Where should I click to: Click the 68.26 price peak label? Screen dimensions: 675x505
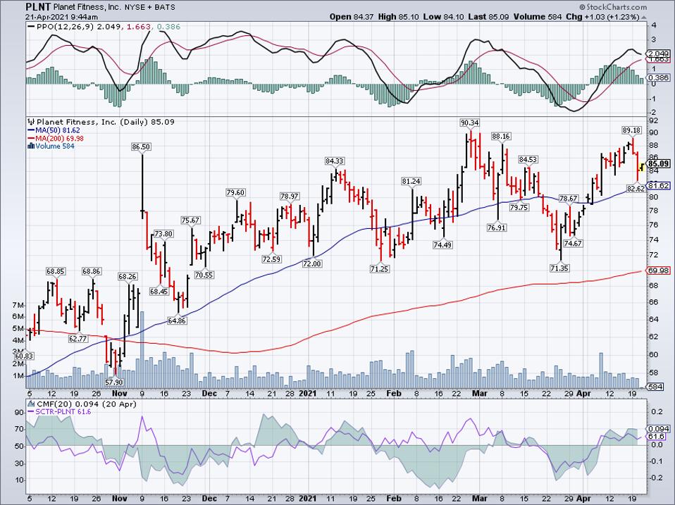coord(128,276)
